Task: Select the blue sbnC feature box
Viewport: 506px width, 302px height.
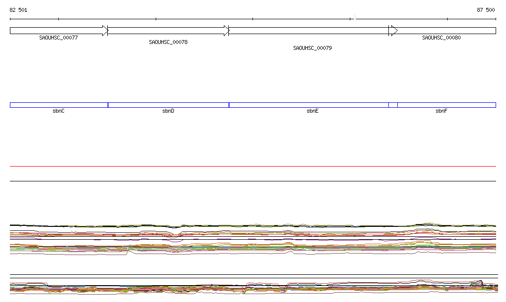Action: point(58,105)
